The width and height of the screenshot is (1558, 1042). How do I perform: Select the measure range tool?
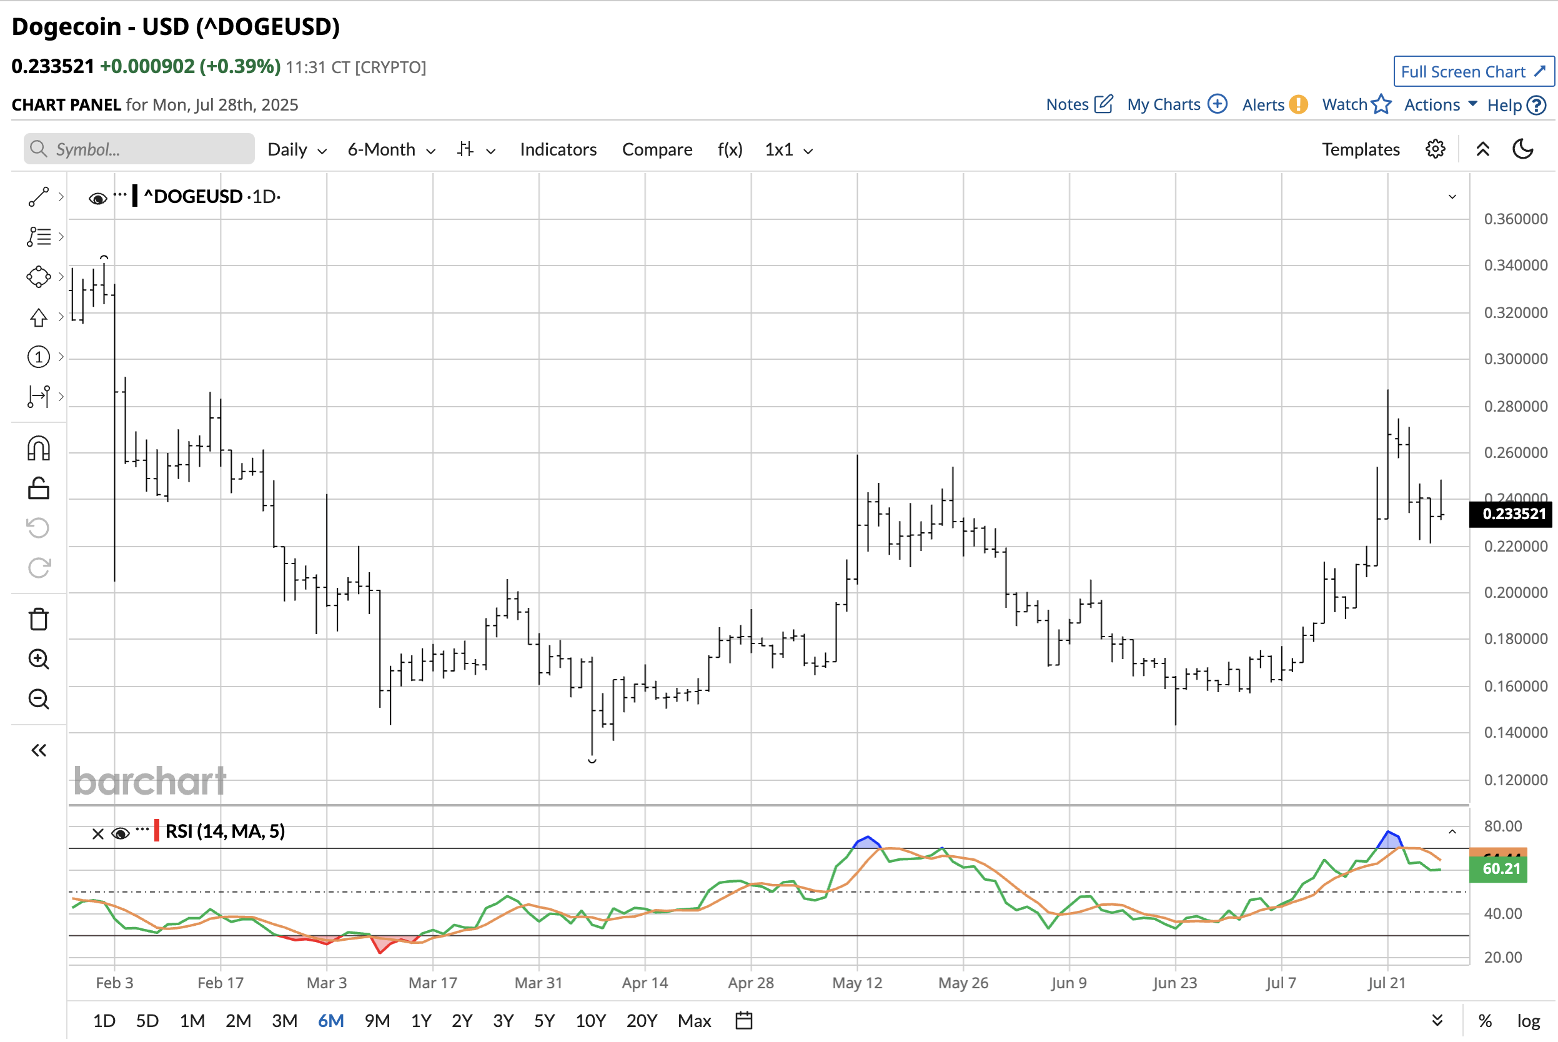(39, 397)
